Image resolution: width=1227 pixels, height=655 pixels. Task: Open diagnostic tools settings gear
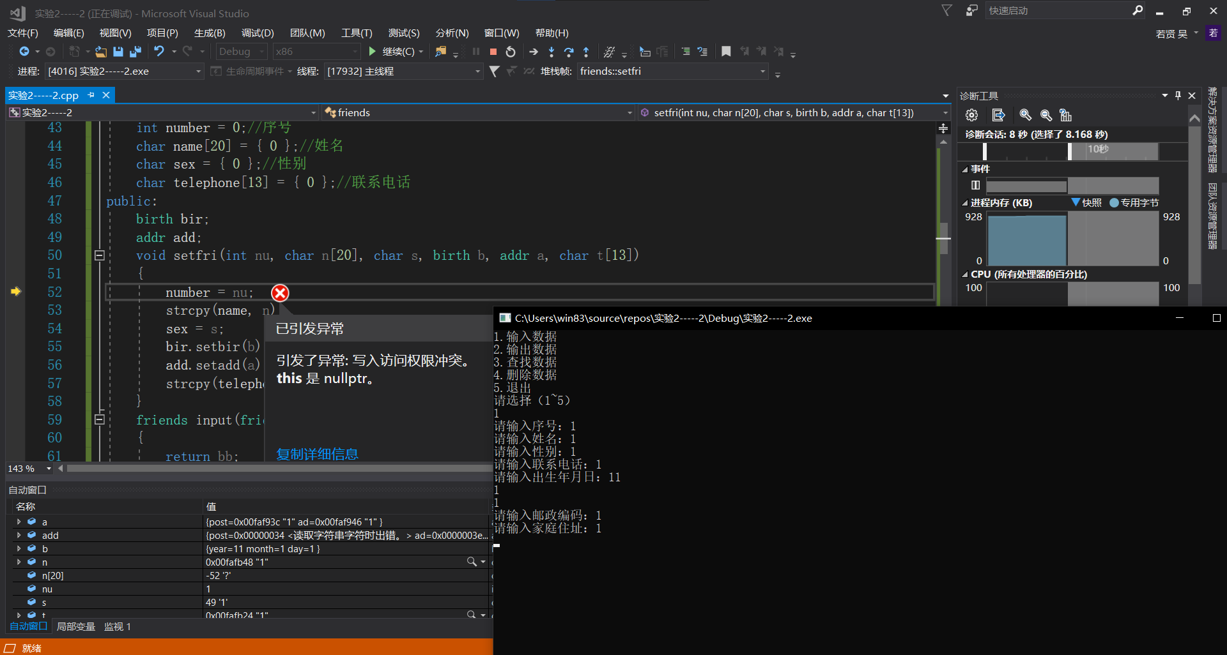971,115
